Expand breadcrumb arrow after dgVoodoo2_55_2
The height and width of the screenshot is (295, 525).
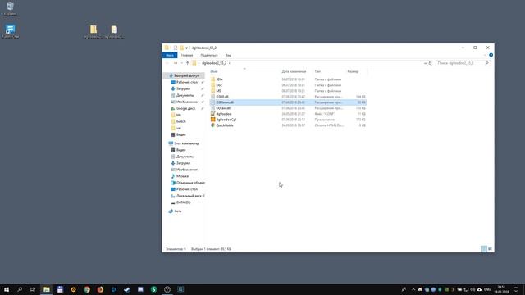[230, 63]
